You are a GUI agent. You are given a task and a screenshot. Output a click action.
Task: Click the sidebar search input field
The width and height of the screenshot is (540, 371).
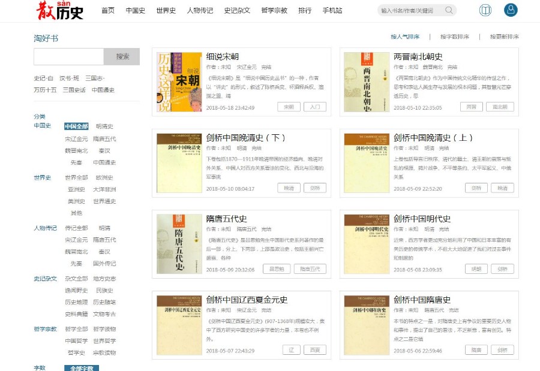tap(69, 55)
